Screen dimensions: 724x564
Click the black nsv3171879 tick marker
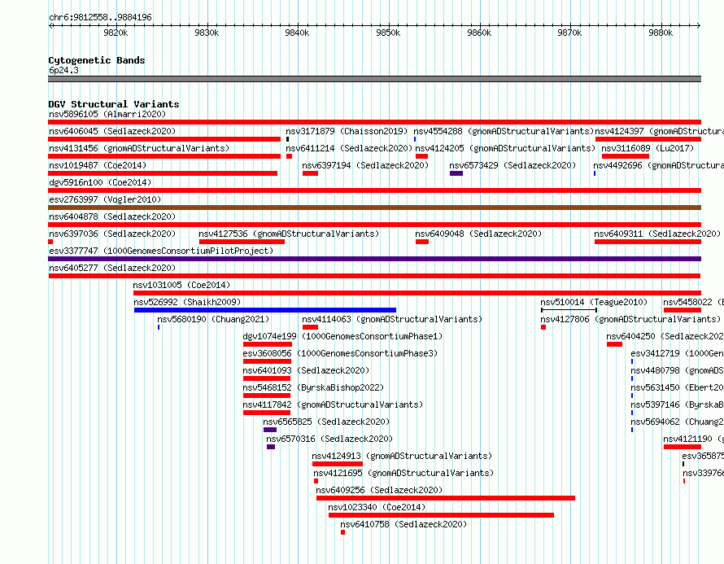pyautogui.click(x=288, y=139)
